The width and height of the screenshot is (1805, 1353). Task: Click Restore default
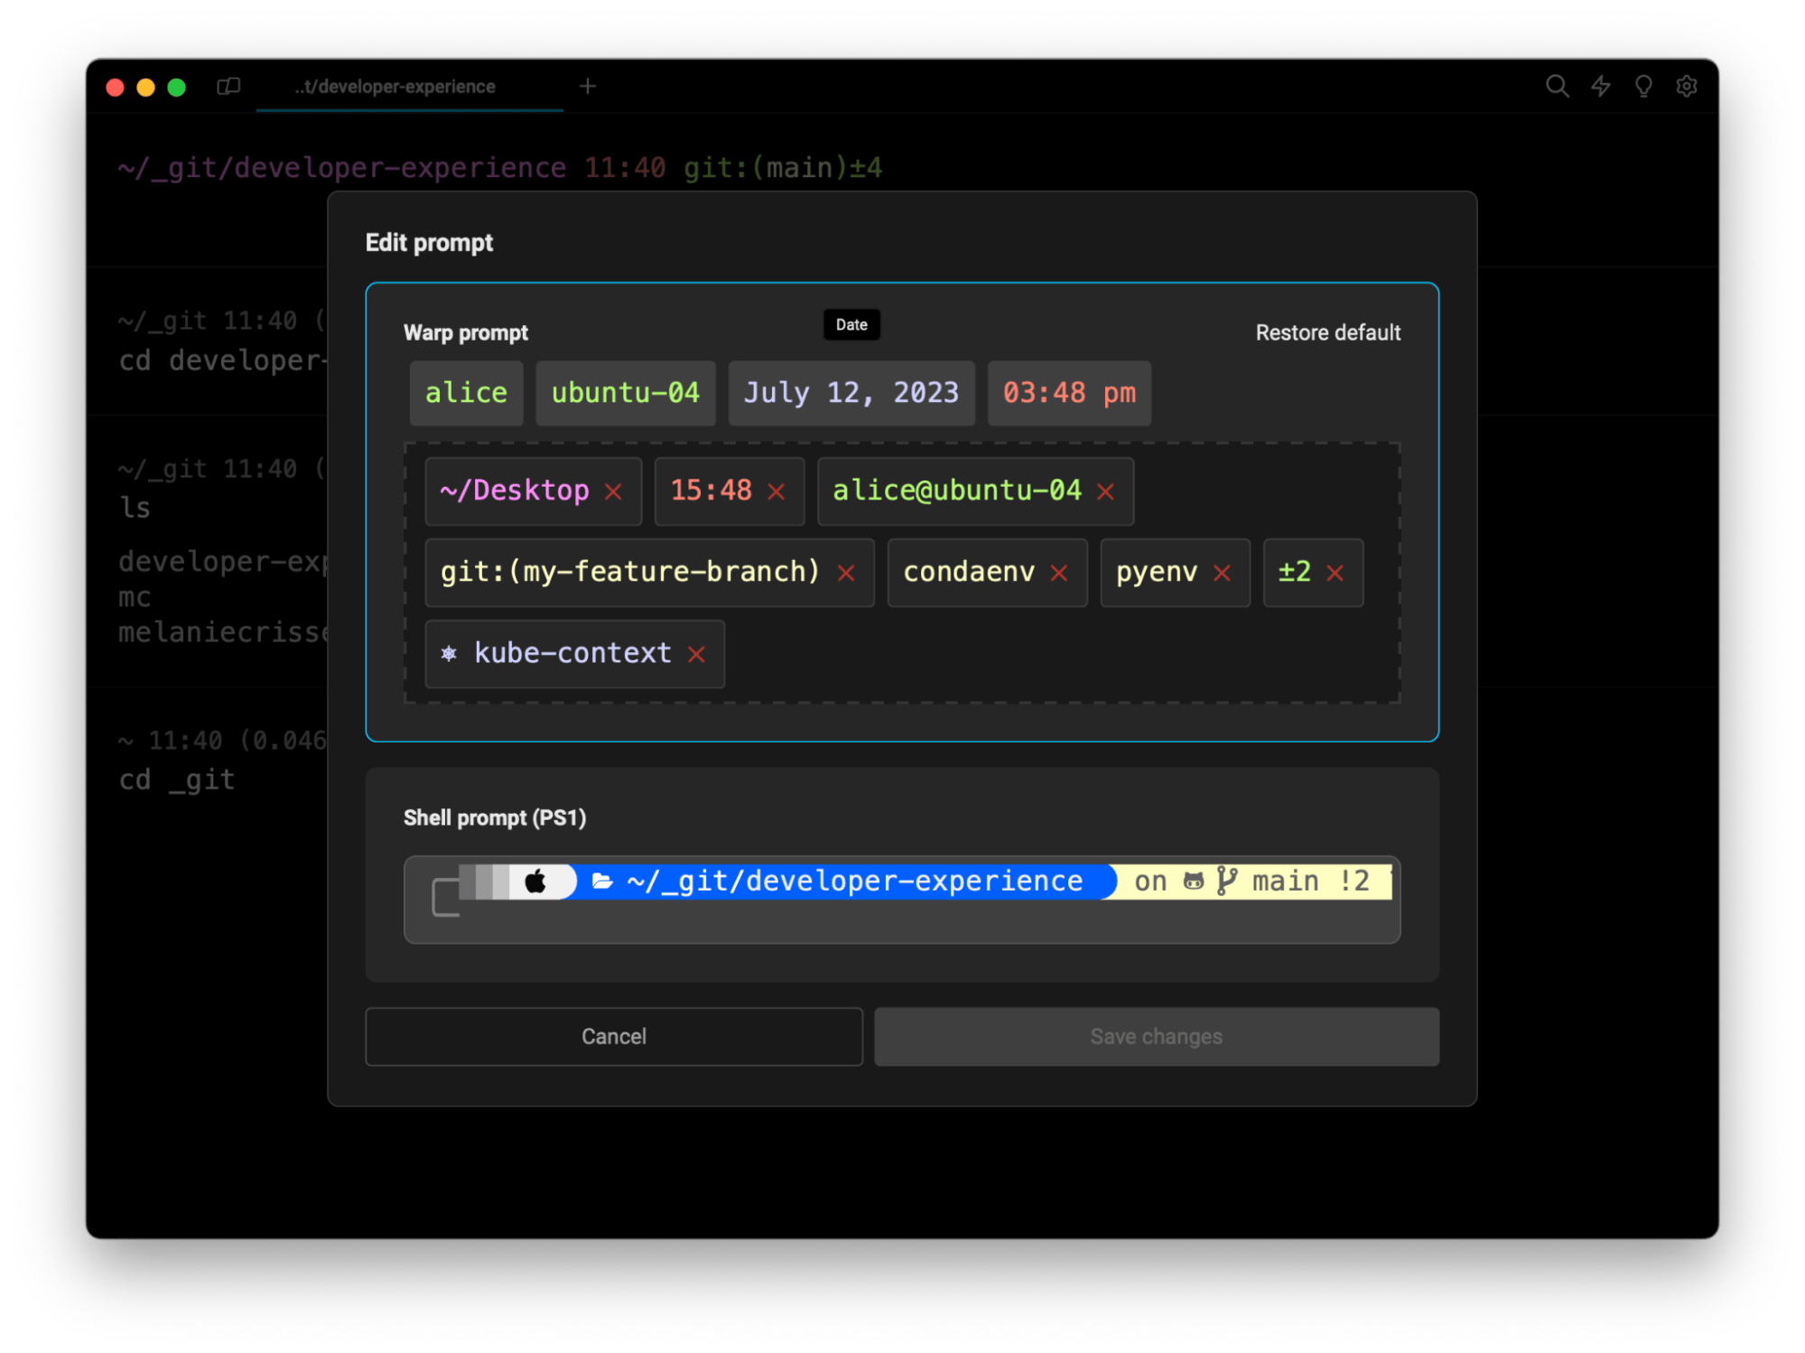coord(1327,332)
